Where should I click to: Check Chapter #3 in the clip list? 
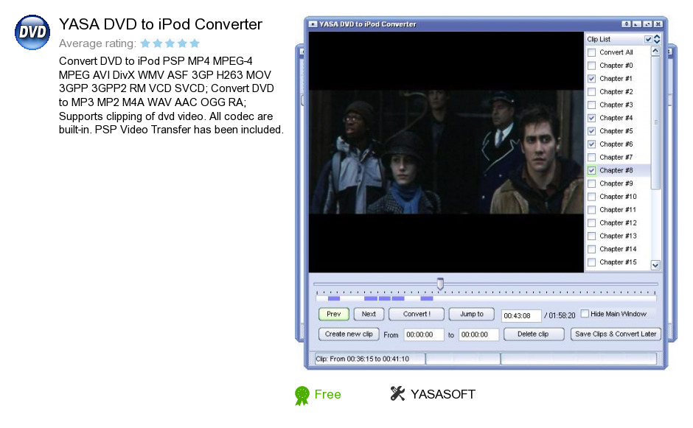[x=591, y=105]
